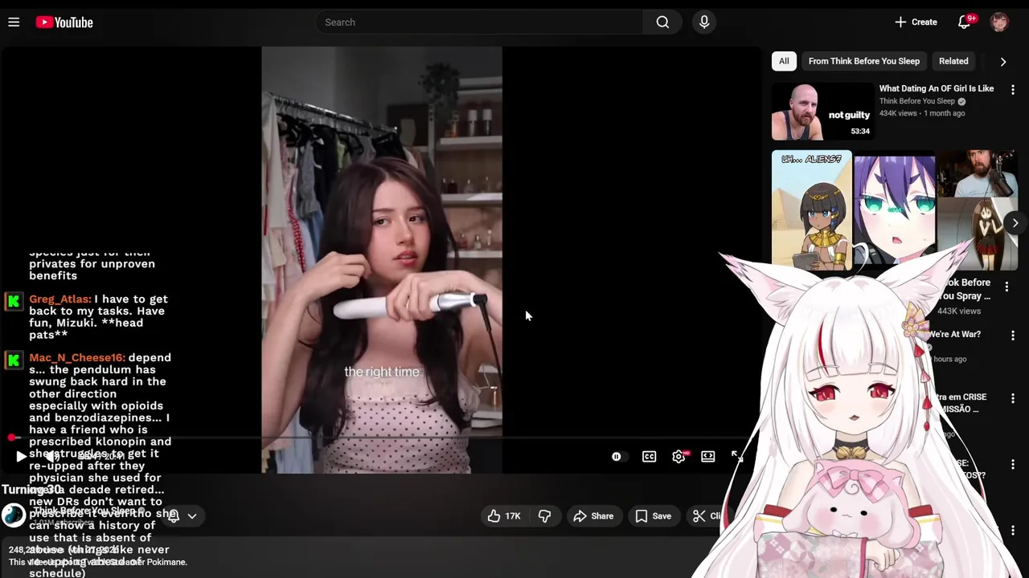Open the purple-haired anime short
The height and width of the screenshot is (578, 1029).
[894, 210]
